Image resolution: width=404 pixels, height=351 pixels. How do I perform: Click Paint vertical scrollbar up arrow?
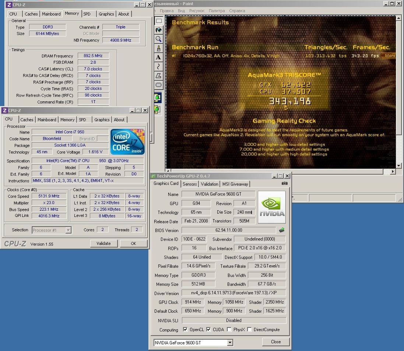398,18
